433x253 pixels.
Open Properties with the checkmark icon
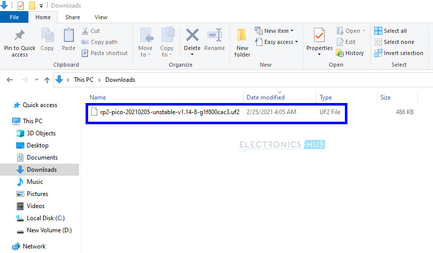point(319,36)
